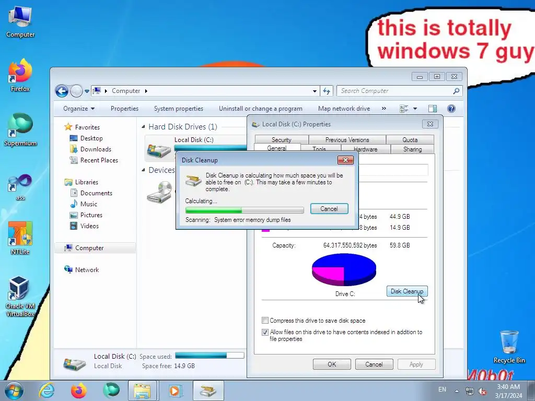Viewport: 535px width, 401px height.
Task: Switch to the Previous Versions tab
Action: [x=347, y=140]
